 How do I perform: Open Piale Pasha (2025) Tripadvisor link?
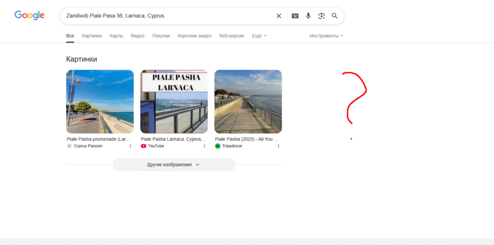tap(246, 139)
